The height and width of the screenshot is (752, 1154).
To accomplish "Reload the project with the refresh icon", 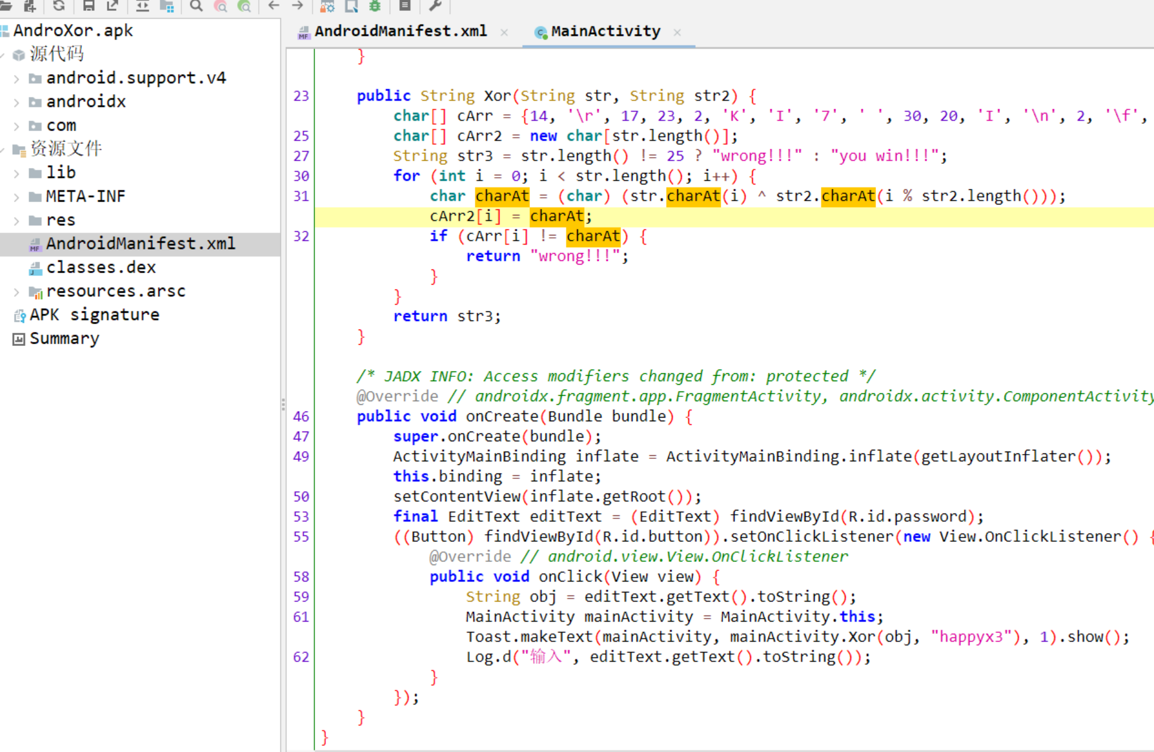I will coord(59,5).
